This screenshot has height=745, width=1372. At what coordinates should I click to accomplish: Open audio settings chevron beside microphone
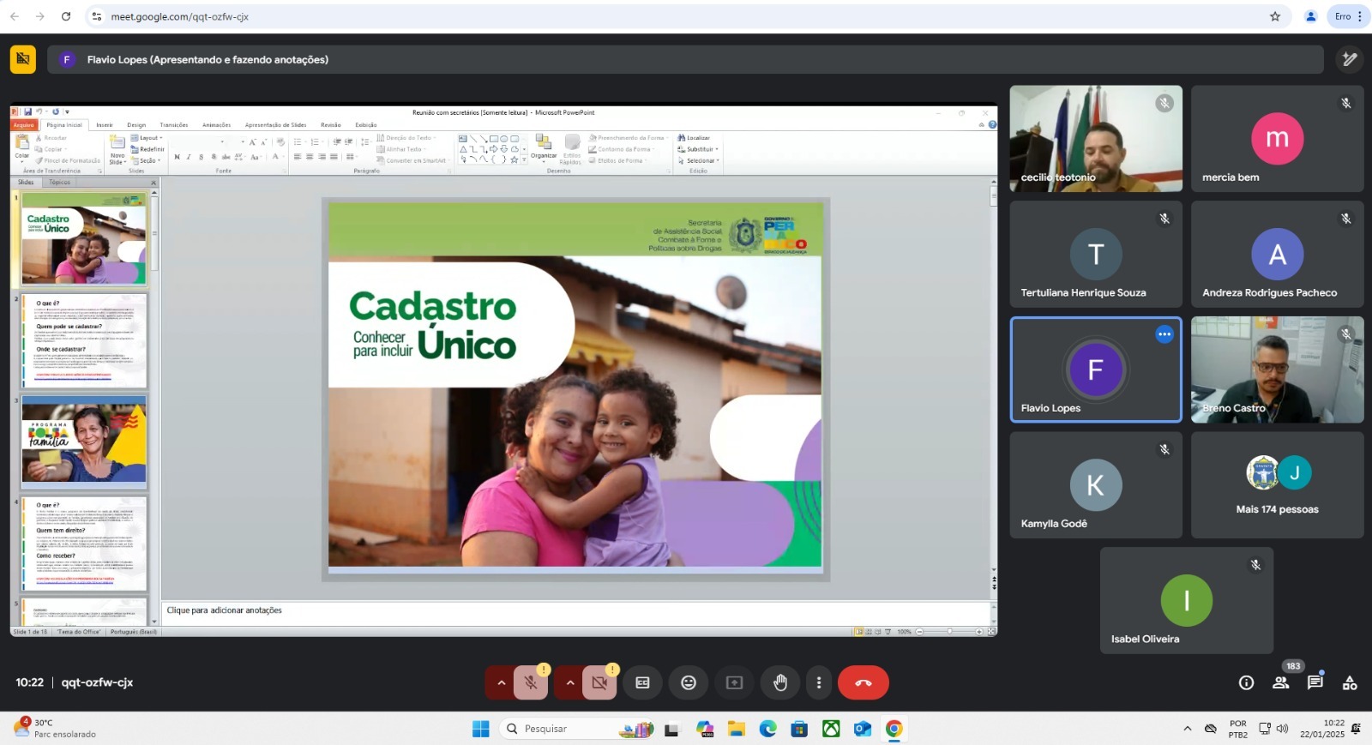pos(501,683)
